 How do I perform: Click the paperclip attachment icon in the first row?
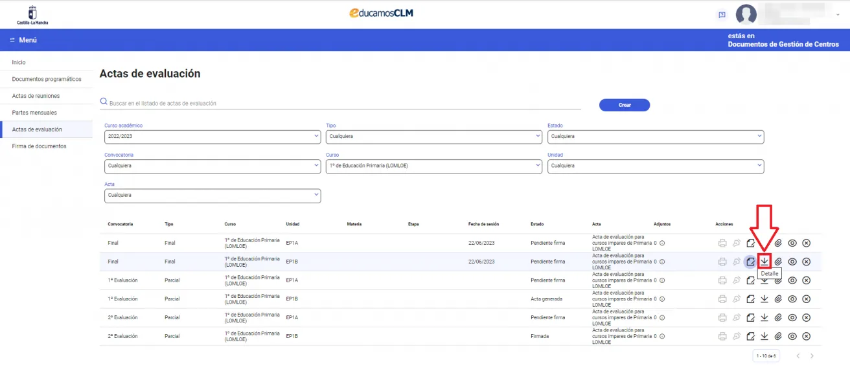(778, 243)
